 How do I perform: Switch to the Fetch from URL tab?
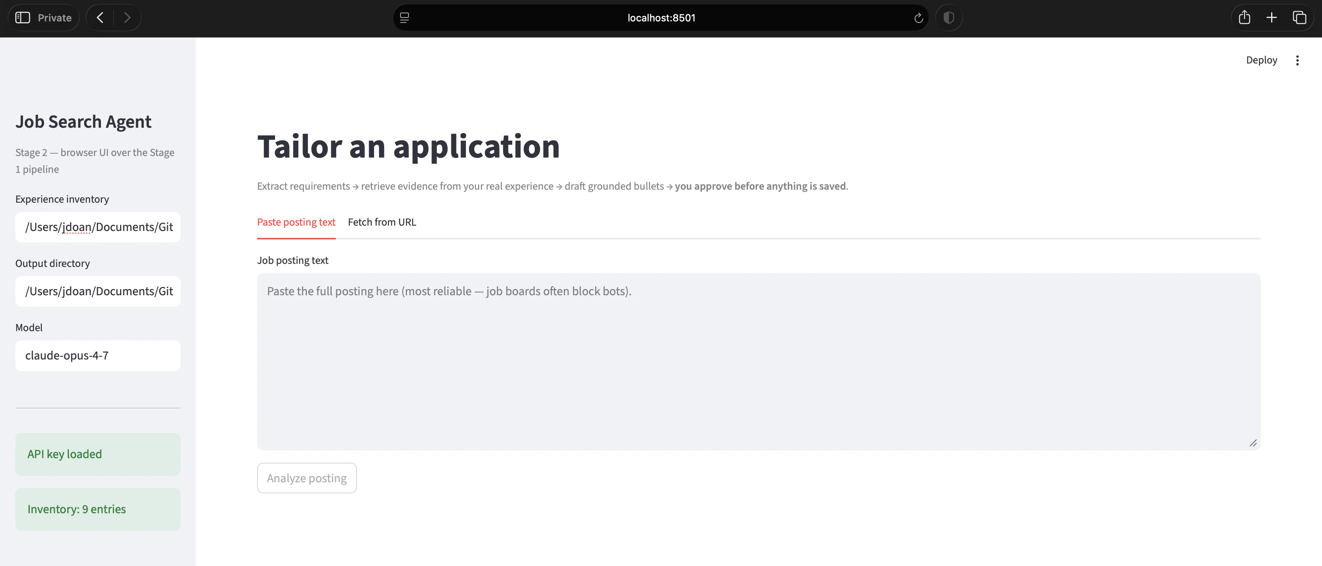[382, 222]
